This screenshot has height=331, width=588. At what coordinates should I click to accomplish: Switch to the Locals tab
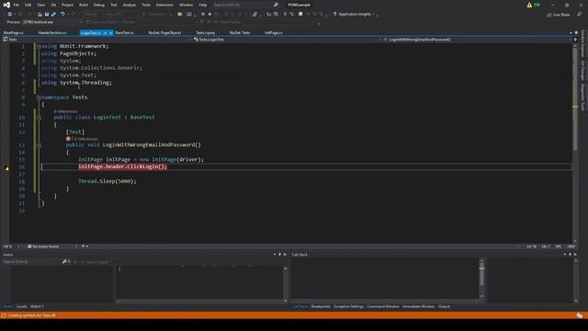pyautogui.click(x=22, y=306)
